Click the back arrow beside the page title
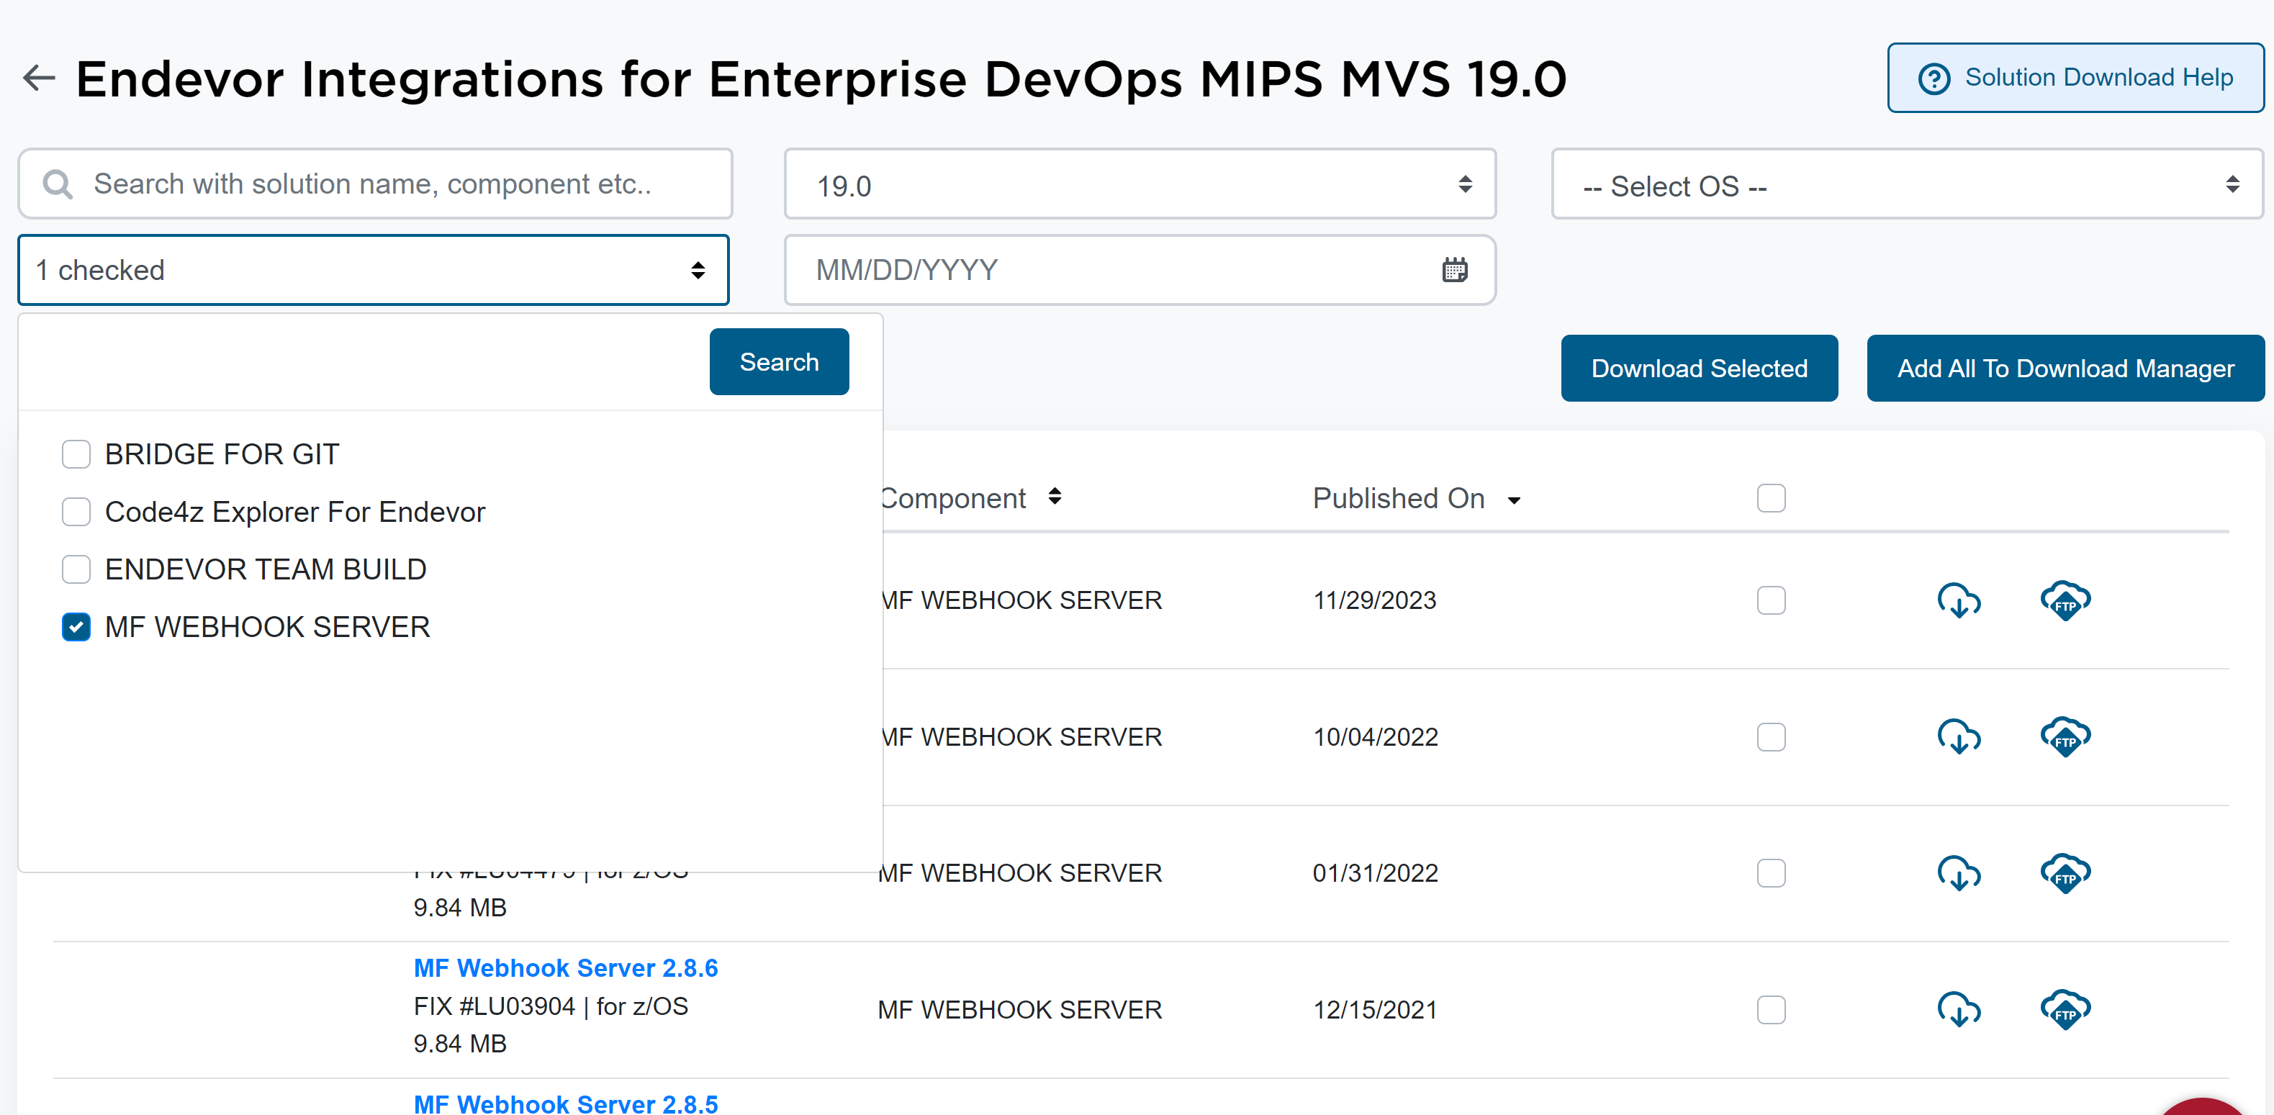Screen dimensions: 2274x1115 pyautogui.click(x=39, y=78)
